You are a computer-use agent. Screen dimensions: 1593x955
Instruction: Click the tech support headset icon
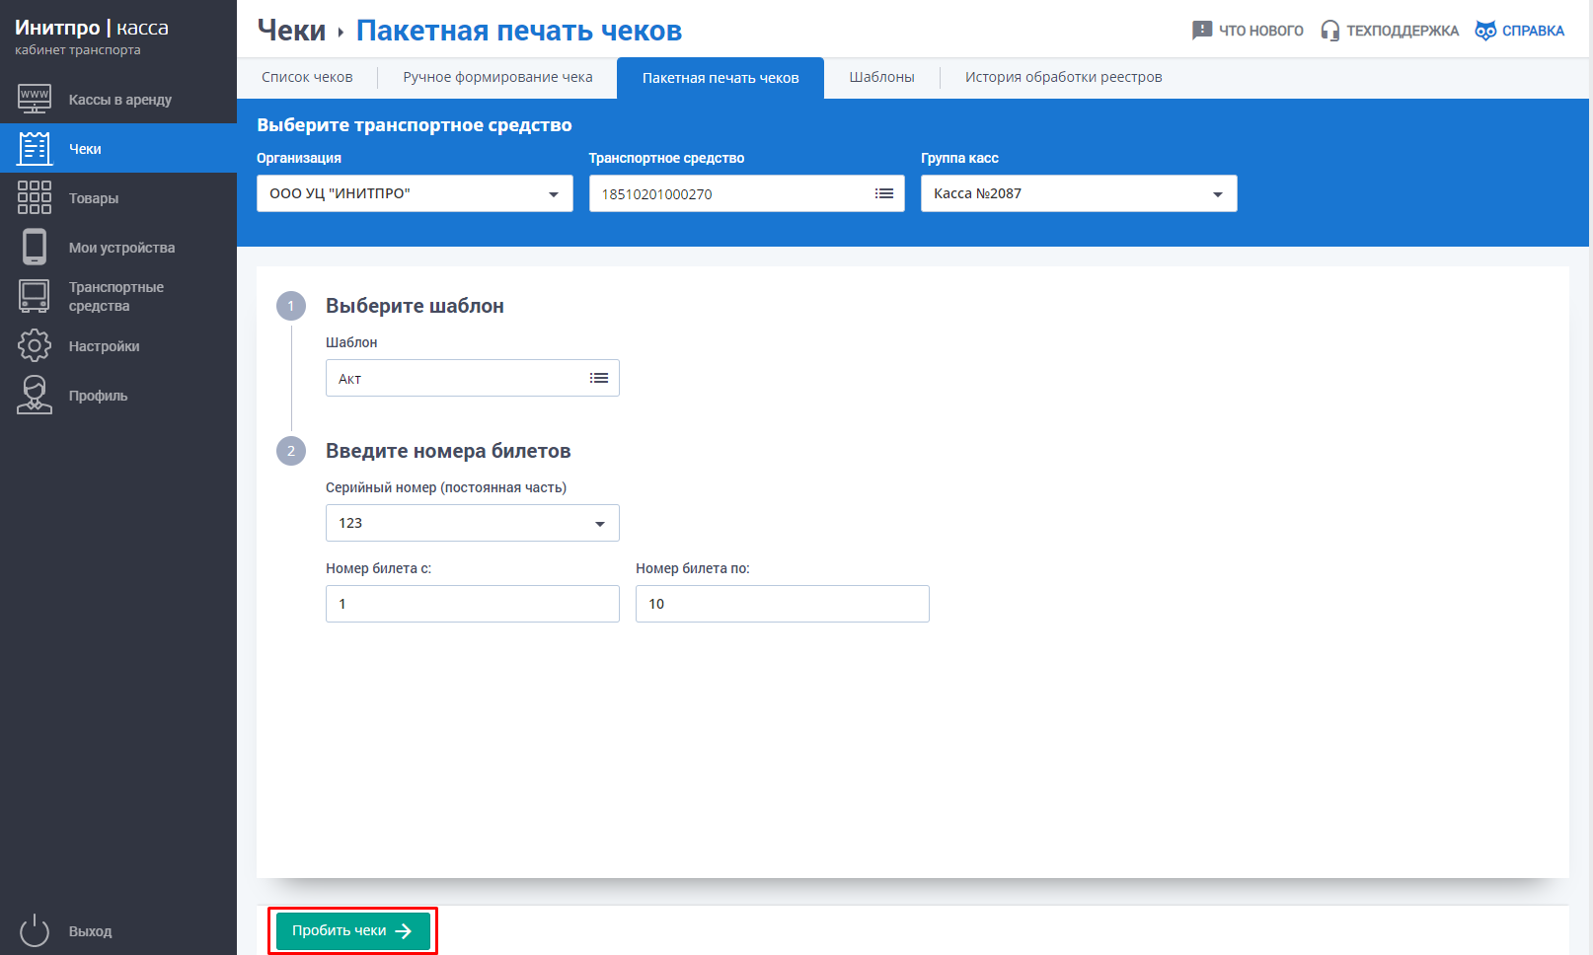1330,31
